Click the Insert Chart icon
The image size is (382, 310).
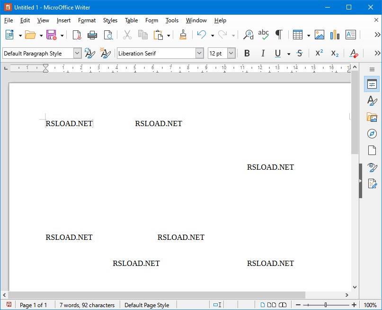click(x=335, y=35)
